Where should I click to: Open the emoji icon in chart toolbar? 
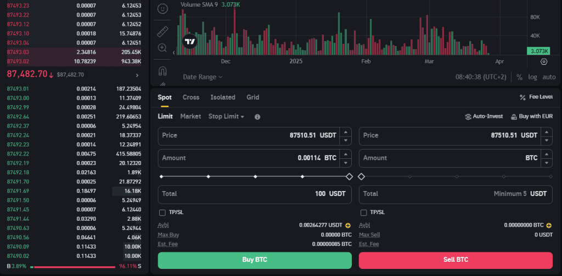click(x=162, y=9)
